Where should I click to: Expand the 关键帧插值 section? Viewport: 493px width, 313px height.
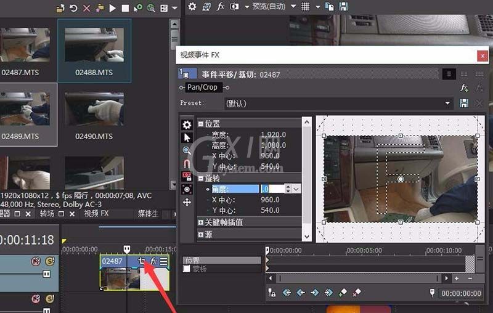point(201,222)
